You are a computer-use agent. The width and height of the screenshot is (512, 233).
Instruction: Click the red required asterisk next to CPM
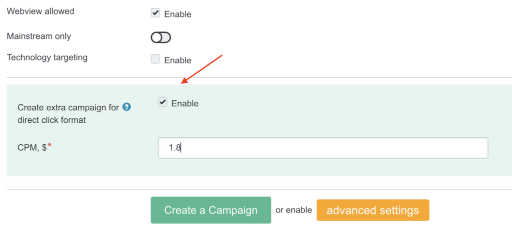[49, 145]
